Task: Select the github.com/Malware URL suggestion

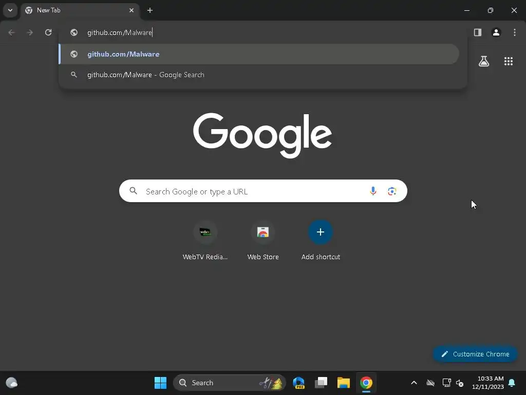Action: point(259,54)
